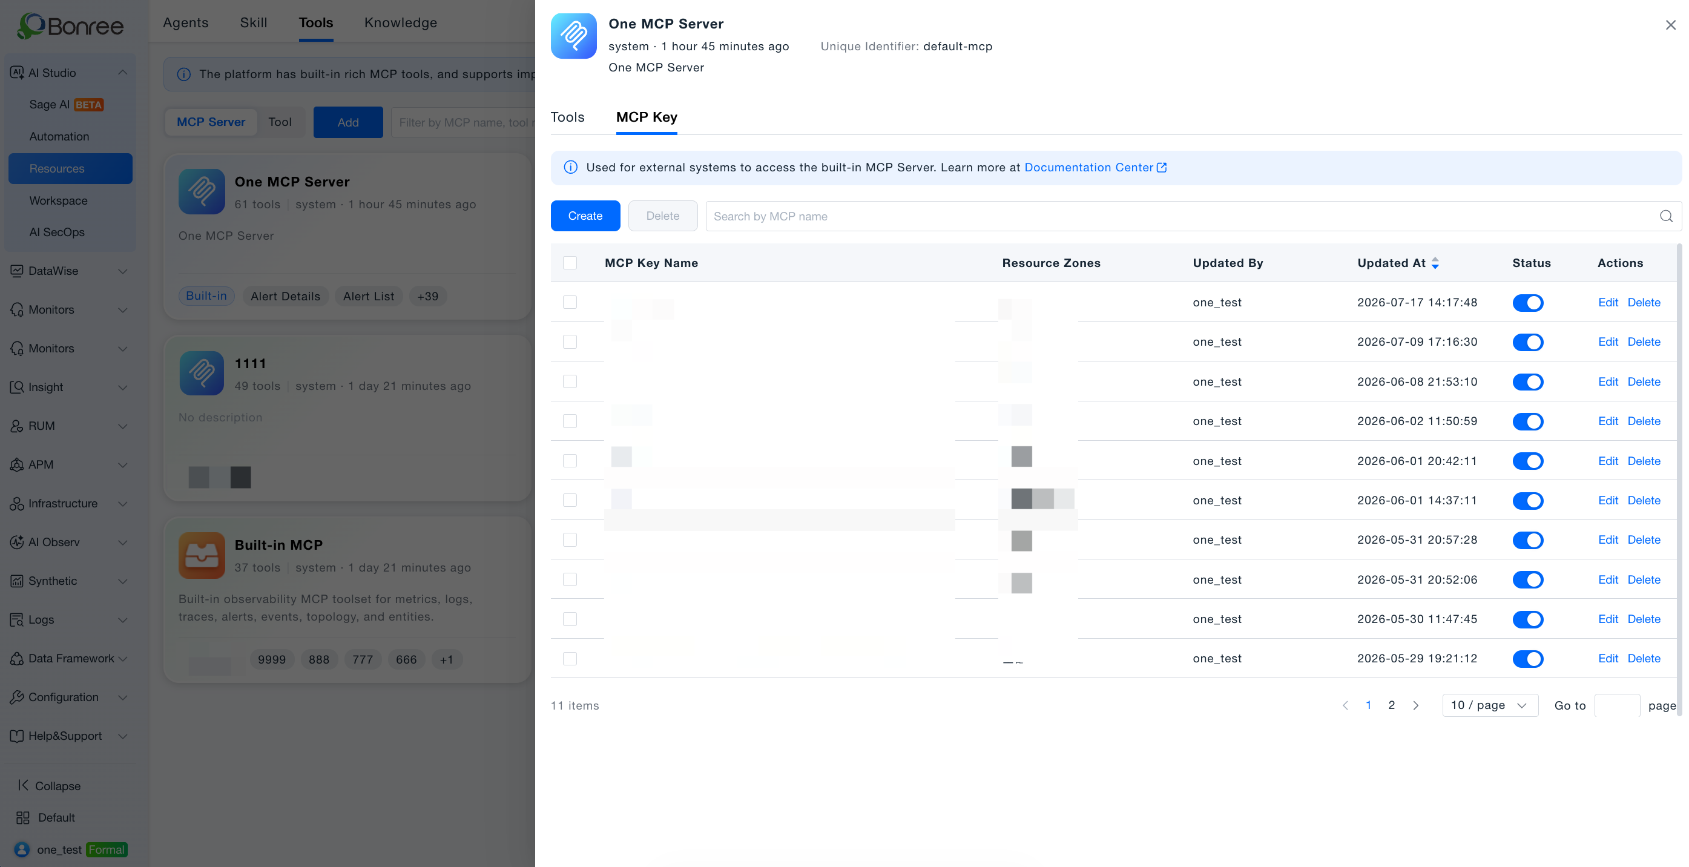Screen dimensions: 1689x867
Task: Click the One MCP Server panel header icon
Action: (574, 36)
